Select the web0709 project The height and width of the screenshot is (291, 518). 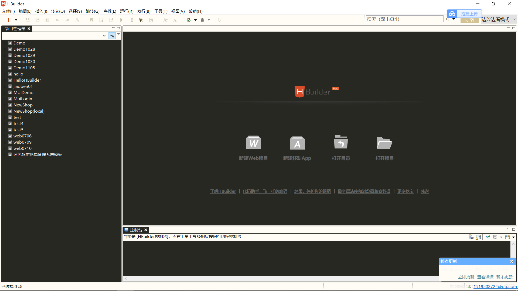tap(22, 142)
